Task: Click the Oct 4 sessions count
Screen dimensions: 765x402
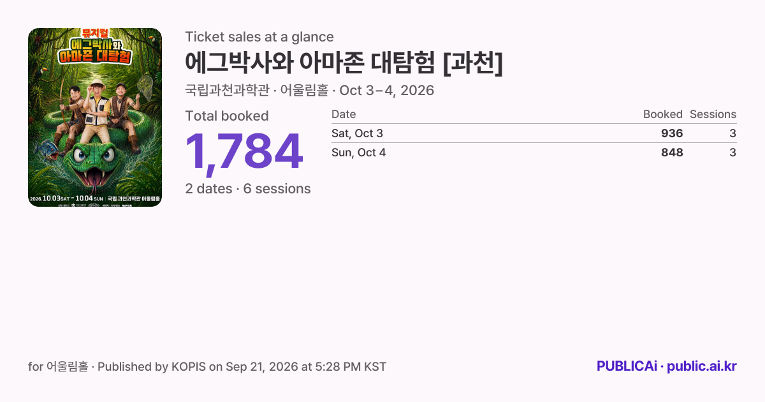Action: [732, 153]
